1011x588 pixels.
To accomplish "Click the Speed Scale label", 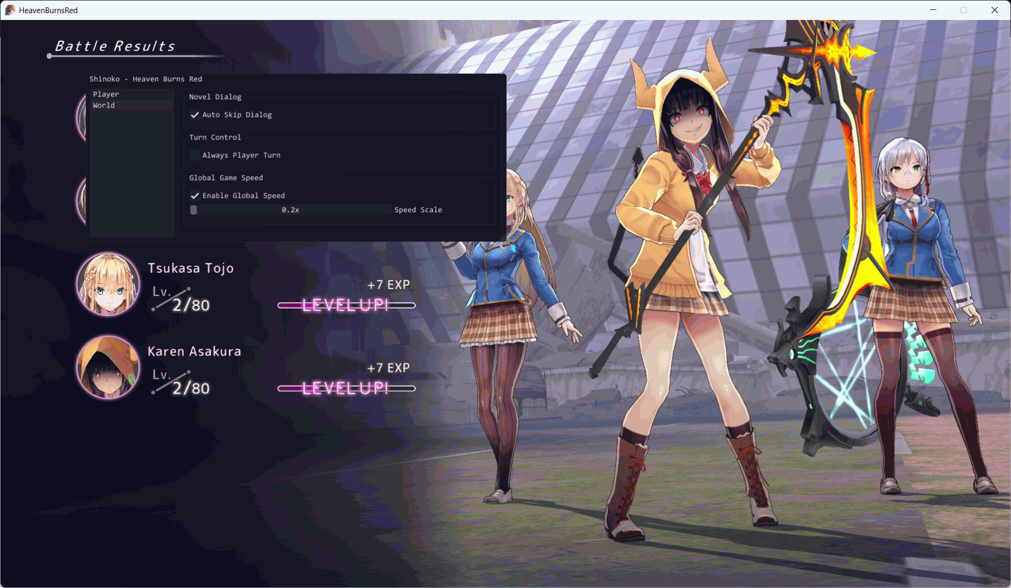I will pos(418,210).
